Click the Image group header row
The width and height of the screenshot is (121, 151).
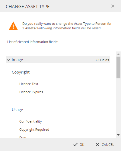pos(58,60)
